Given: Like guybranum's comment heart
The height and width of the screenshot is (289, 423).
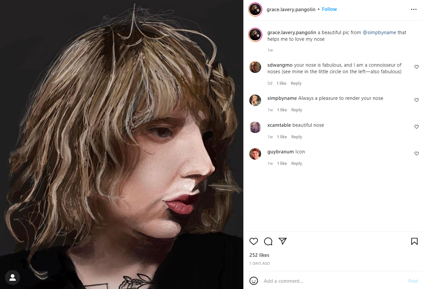Looking at the screenshot, I should (x=416, y=153).
